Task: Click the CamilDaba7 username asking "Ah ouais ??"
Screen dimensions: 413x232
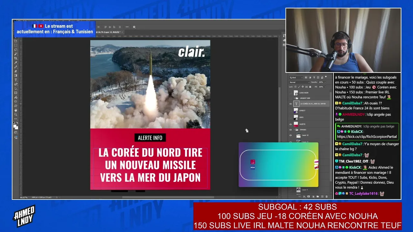Action: pyautogui.click(x=352, y=103)
